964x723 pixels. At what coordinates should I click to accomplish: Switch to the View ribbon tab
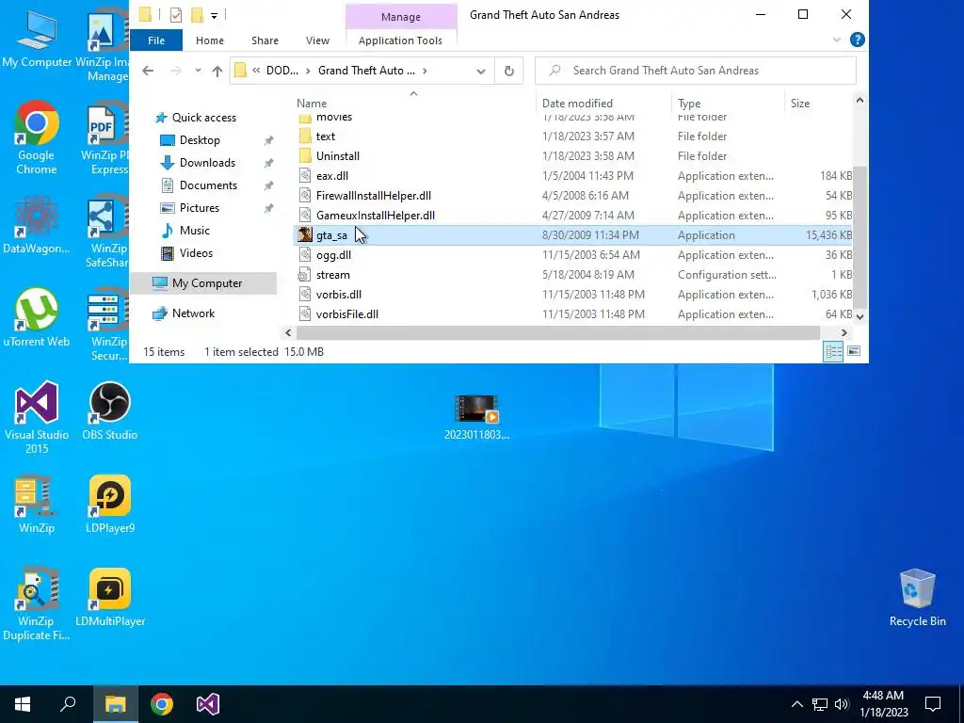(x=317, y=40)
